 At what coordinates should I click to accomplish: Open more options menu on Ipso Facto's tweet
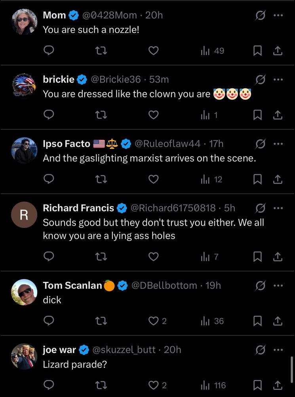[278, 144]
